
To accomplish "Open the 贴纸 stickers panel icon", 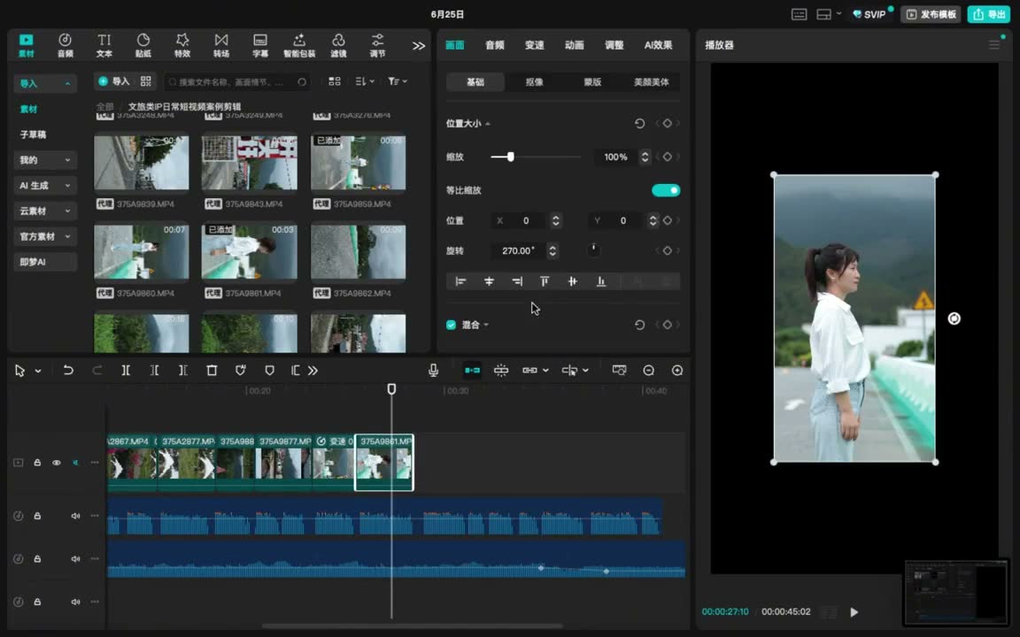I will (x=143, y=45).
